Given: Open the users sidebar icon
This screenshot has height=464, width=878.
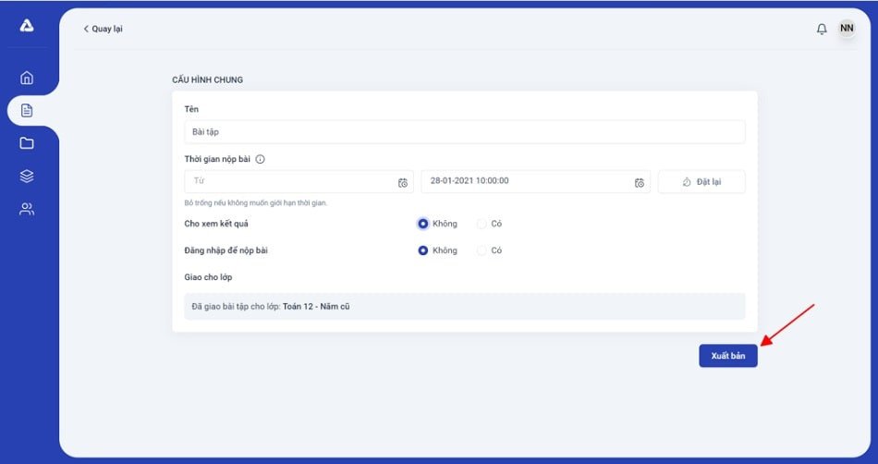Looking at the screenshot, I should pos(26,209).
